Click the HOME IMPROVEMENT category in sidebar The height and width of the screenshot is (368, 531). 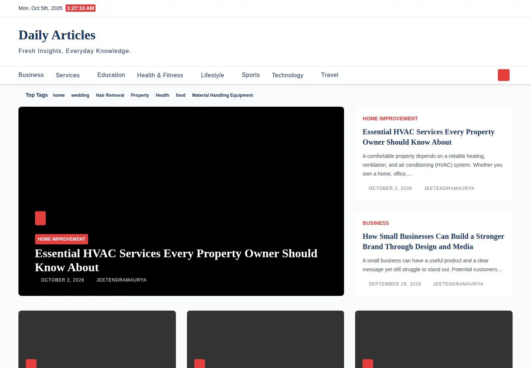(390, 118)
